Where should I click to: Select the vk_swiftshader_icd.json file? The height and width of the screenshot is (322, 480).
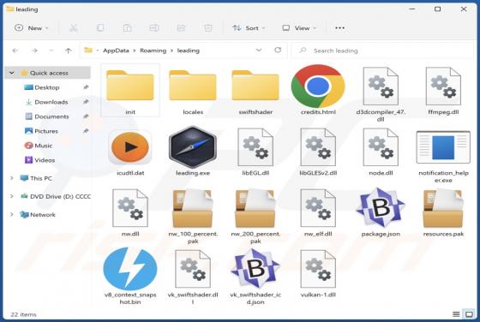(x=255, y=277)
